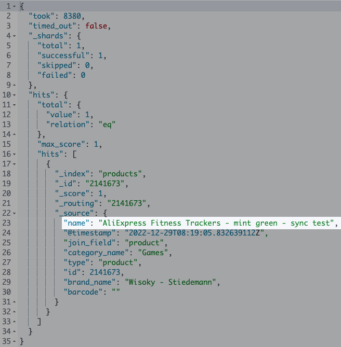Image resolution: width=341 pixels, height=347 pixels.
Task: Click the "successful" key
Action: [63, 55]
